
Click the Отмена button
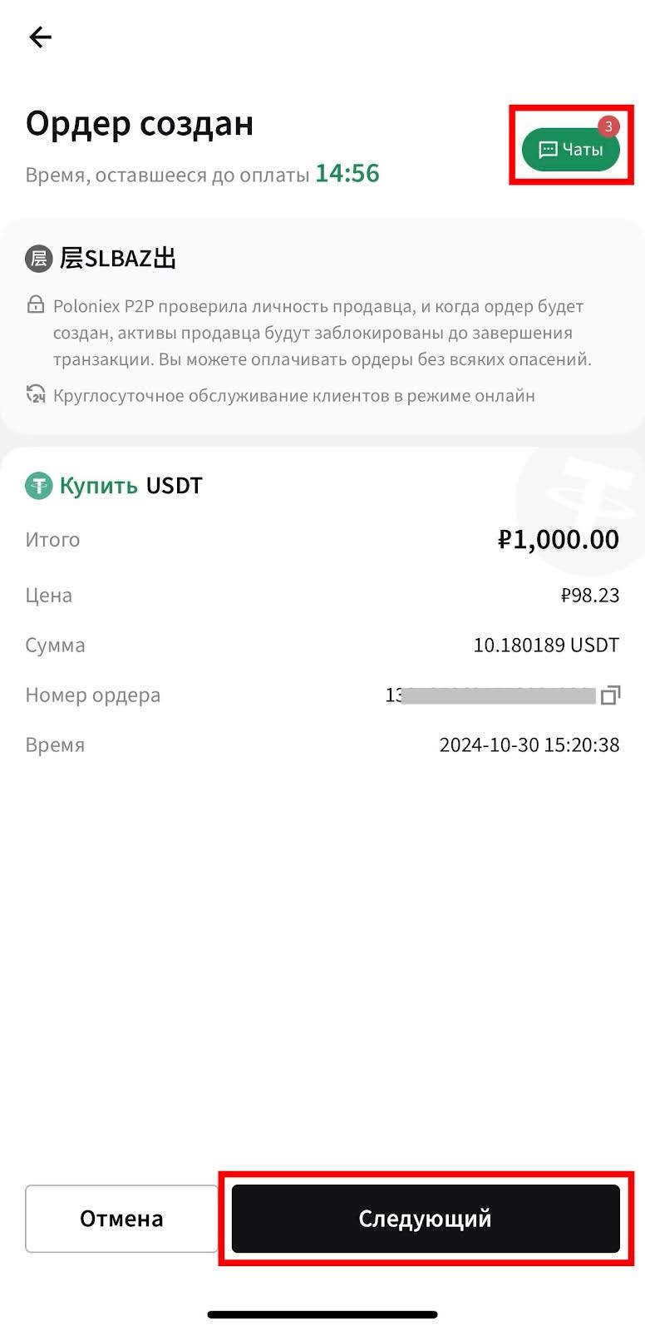pos(121,1219)
